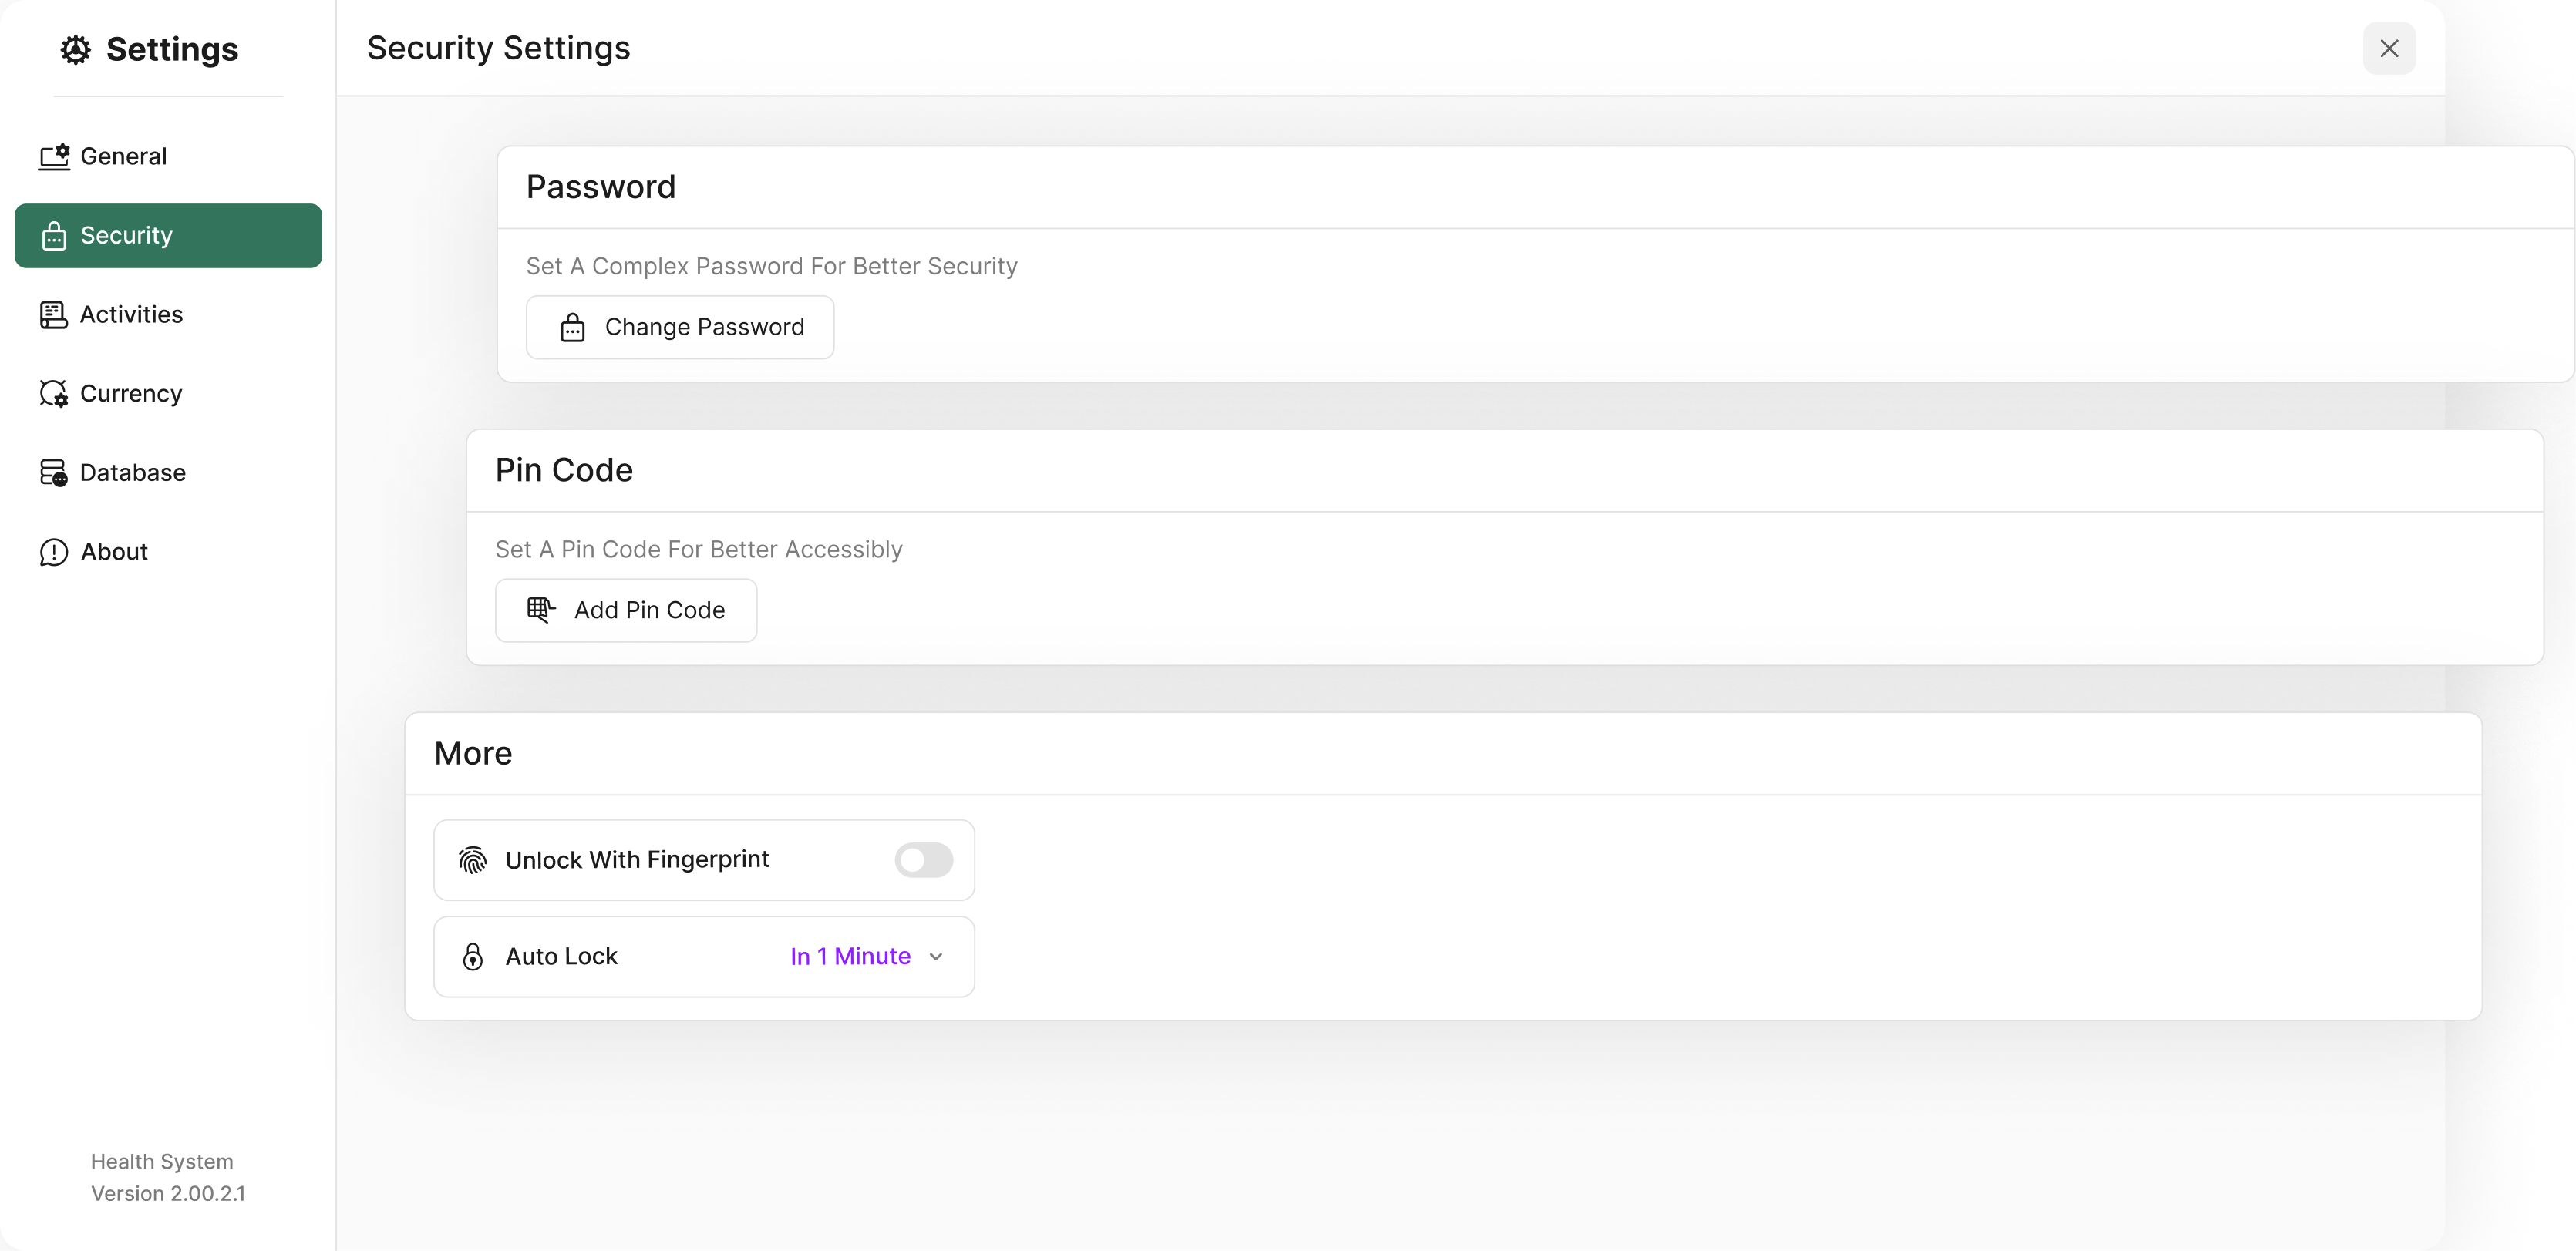The image size is (2576, 1251).
Task: Click the keypad icon on Add Pin Code
Action: click(x=540, y=610)
